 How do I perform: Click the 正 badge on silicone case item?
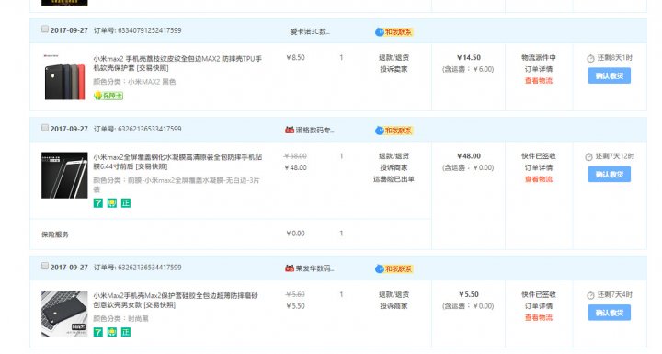point(126,332)
